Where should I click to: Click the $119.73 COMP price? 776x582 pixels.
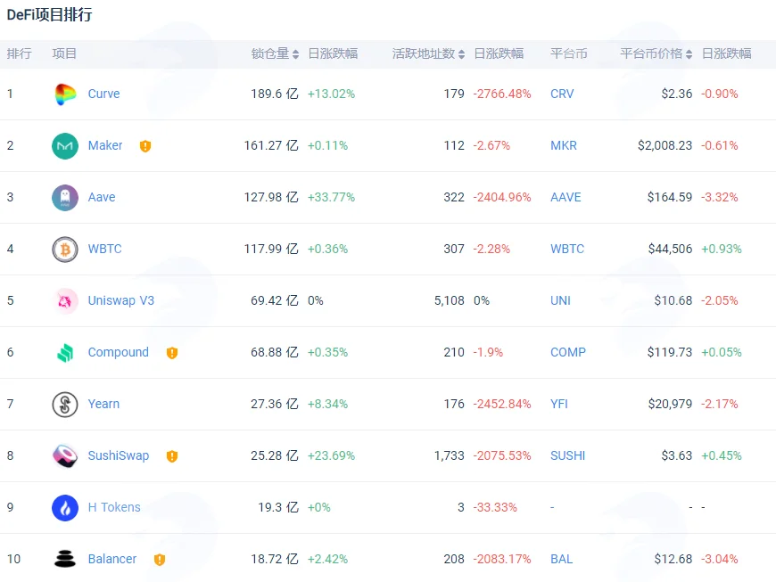click(670, 352)
